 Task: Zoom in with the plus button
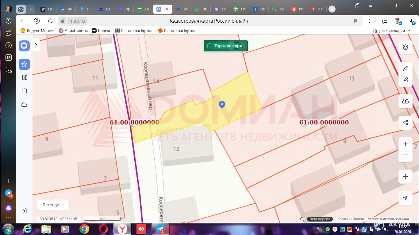pos(405,144)
